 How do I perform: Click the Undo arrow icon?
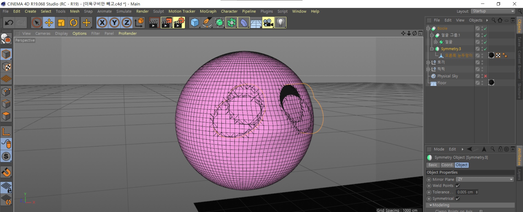[x=9, y=23]
